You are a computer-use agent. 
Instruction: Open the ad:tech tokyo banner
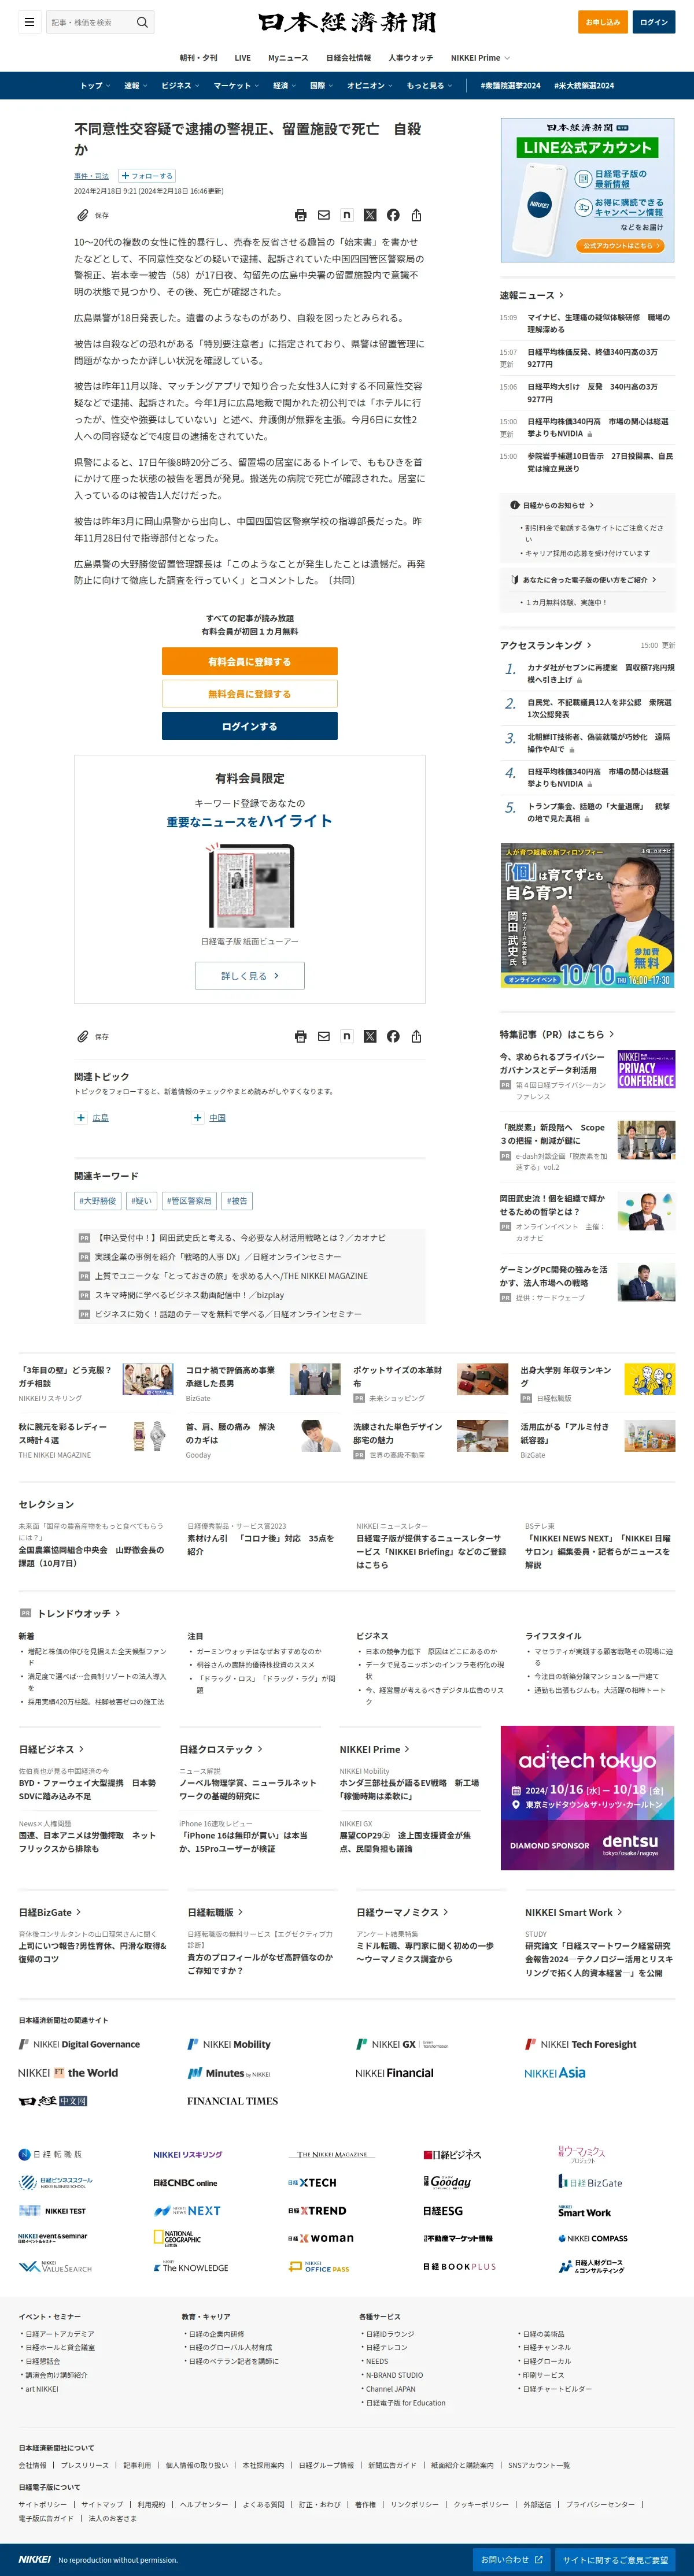click(587, 1798)
